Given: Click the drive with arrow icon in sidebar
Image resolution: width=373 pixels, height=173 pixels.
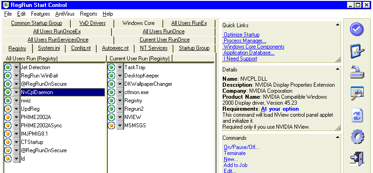Looking at the screenshot, I should pyautogui.click(x=357, y=72).
